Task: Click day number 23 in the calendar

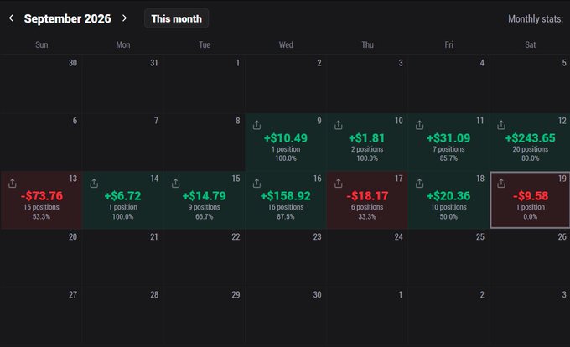Action: click(318, 237)
